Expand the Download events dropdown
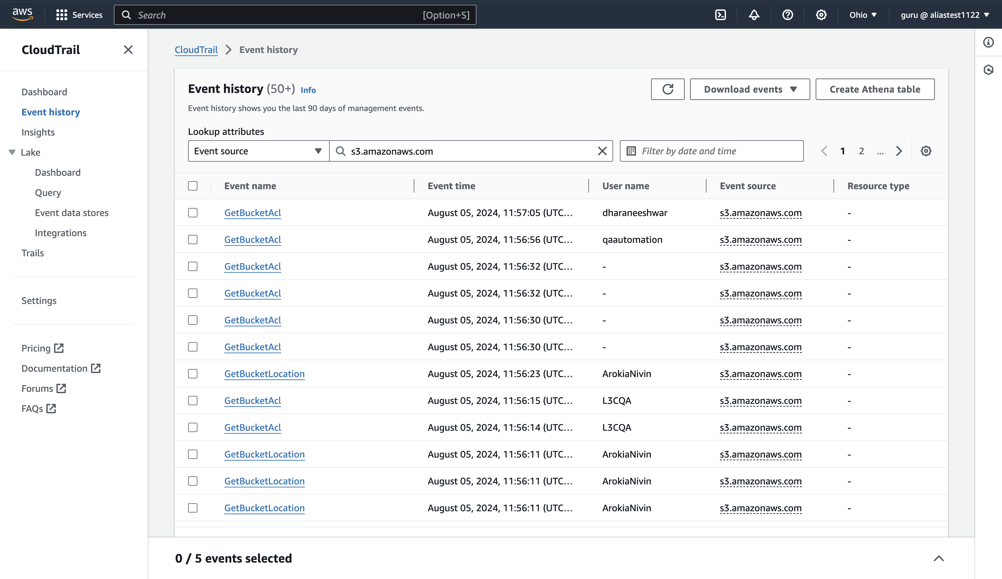The width and height of the screenshot is (1002, 579). [x=749, y=89]
